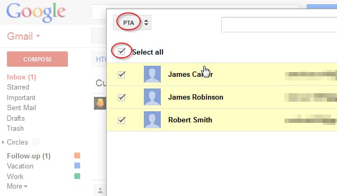
Task: Click the COMPOSE button
Action: tap(37, 59)
